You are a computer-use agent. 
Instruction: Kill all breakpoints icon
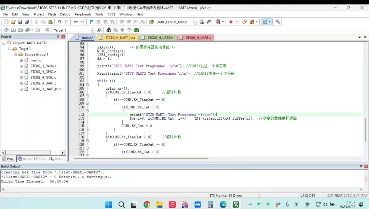coord(252,22)
